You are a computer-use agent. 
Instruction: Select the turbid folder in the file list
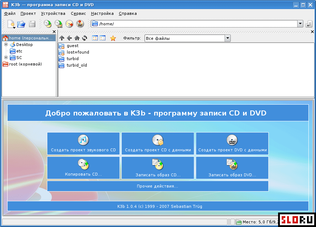click(69, 59)
